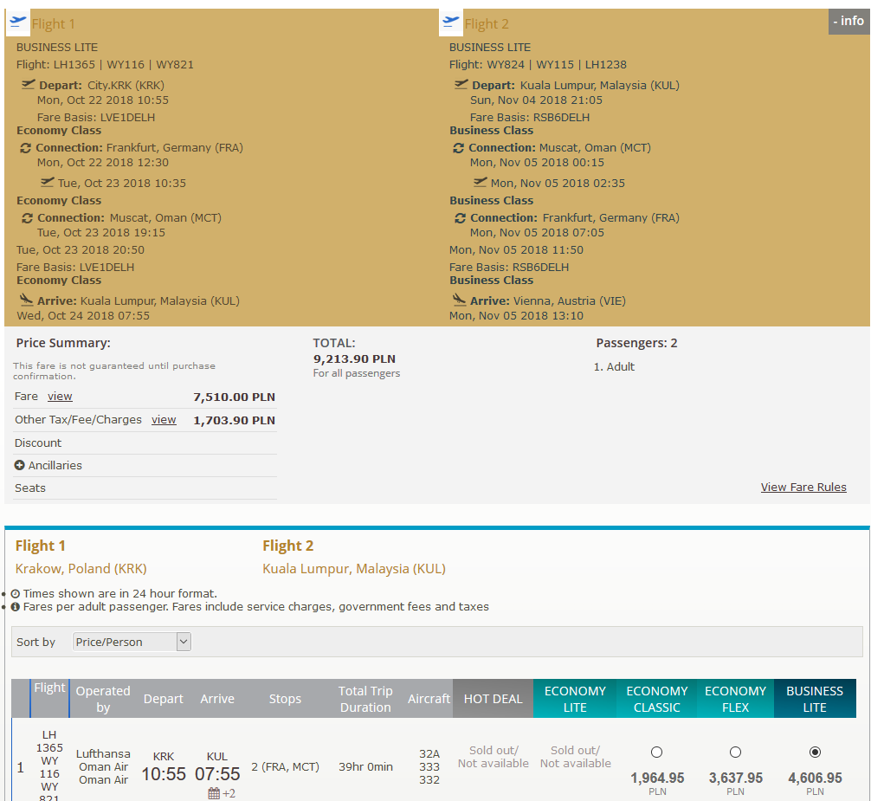Click the connection icon for Muscat in Flight 1
The height and width of the screenshot is (801, 871).
tap(27, 217)
